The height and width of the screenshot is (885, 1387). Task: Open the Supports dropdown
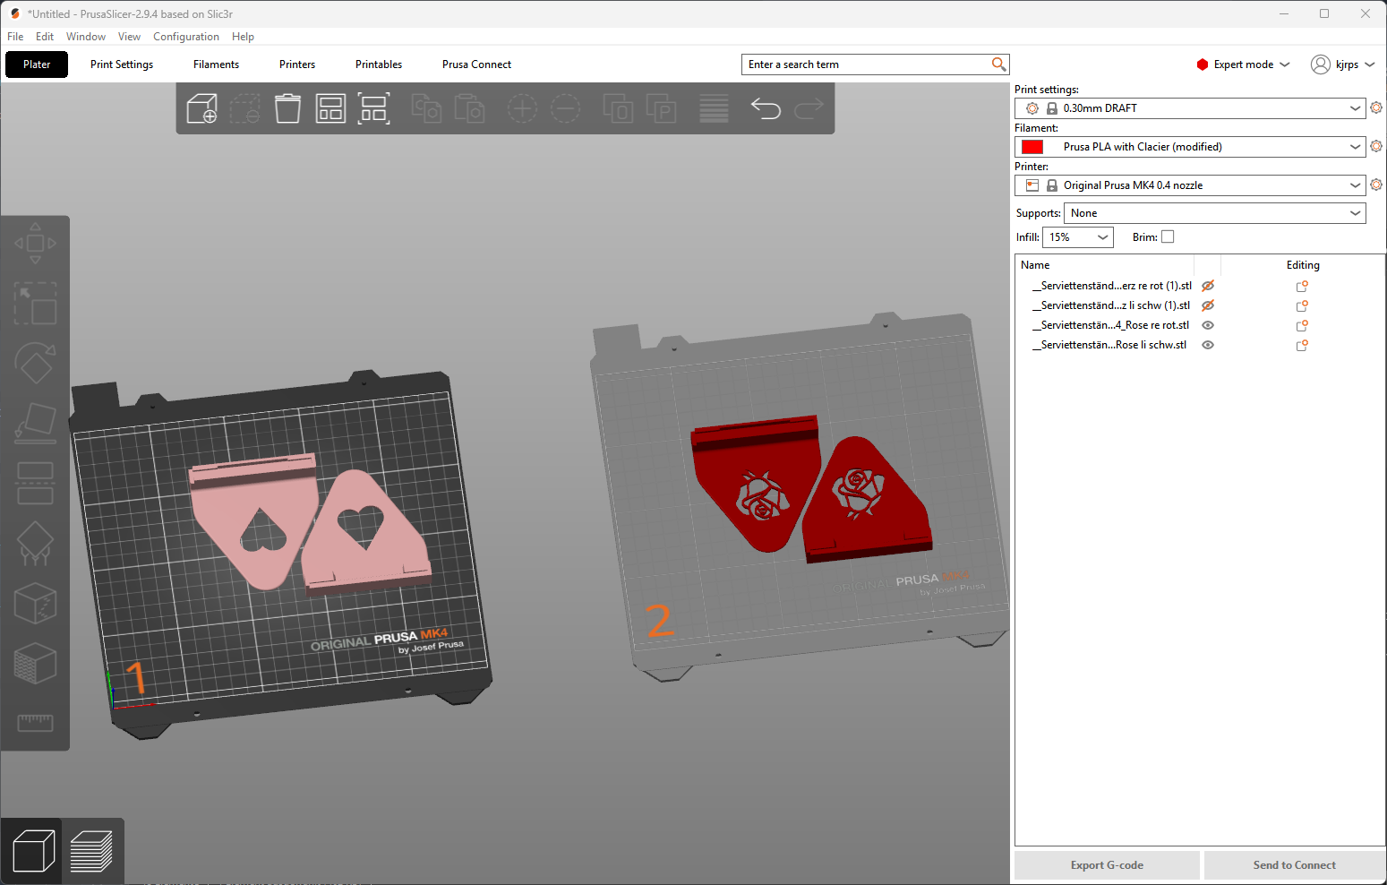(1214, 212)
